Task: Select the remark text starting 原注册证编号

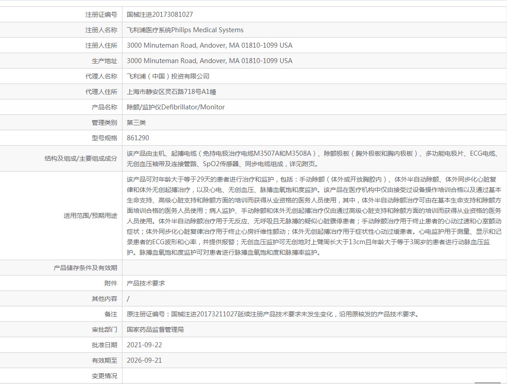Action: pos(273,314)
